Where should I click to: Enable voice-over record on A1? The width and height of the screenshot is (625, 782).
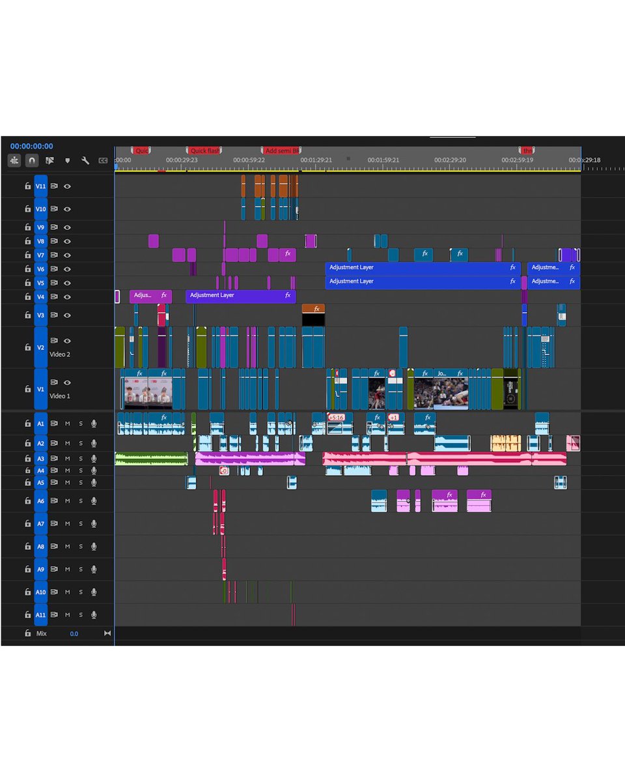point(94,424)
